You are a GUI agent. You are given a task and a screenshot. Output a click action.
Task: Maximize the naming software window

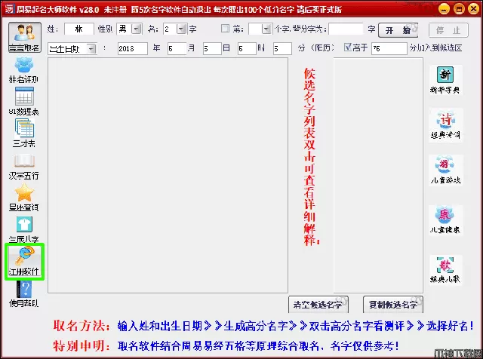(x=459, y=8)
